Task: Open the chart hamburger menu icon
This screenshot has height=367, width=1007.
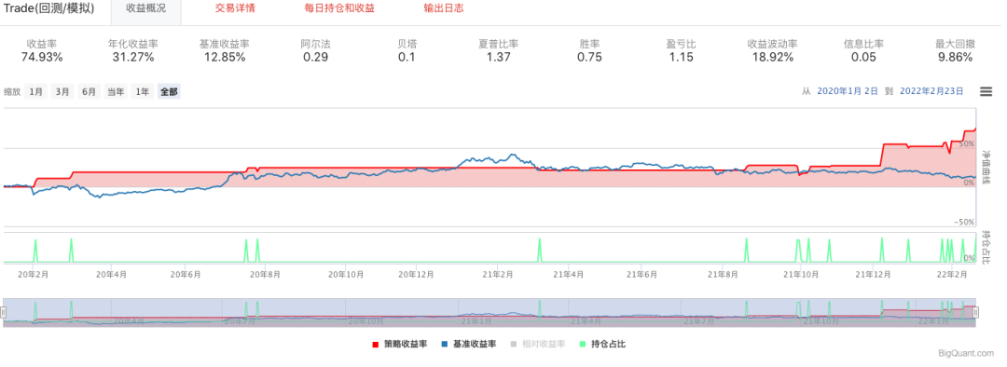Action: click(x=986, y=91)
